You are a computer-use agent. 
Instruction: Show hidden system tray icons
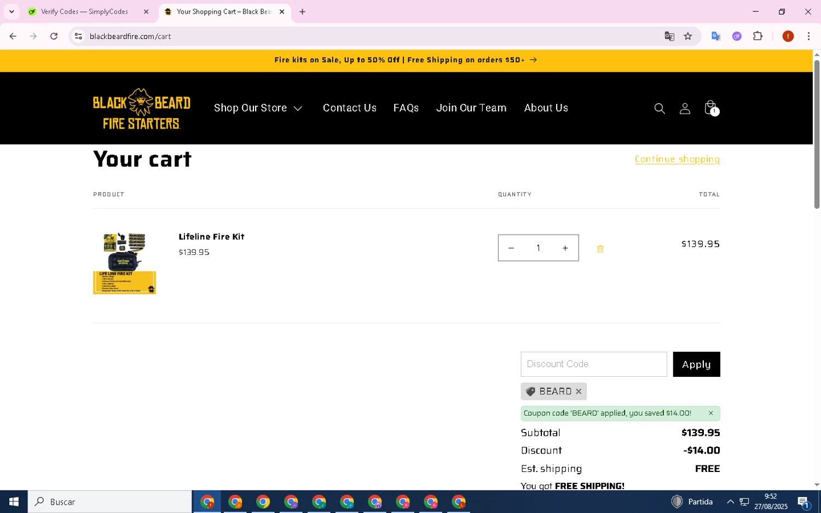pyautogui.click(x=730, y=502)
